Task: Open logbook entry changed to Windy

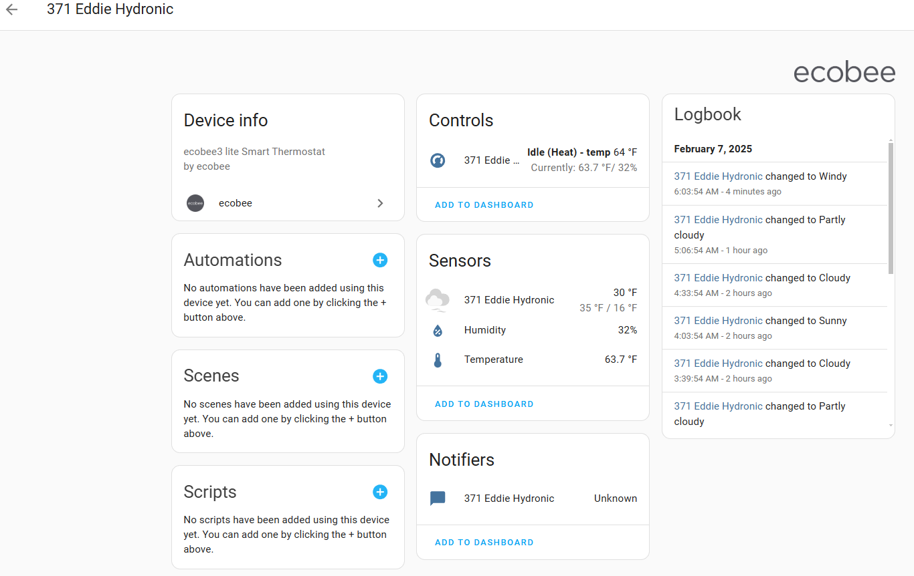Action: click(775, 184)
